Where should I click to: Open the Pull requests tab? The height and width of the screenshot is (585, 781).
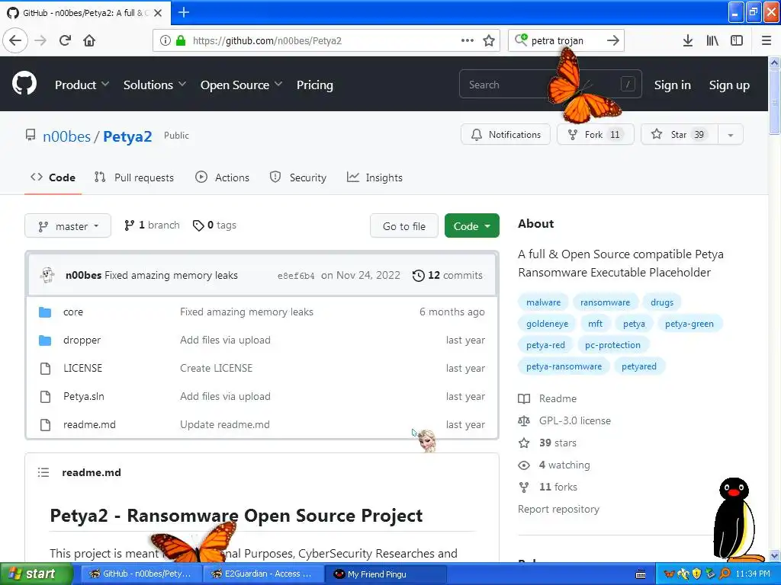tap(134, 177)
